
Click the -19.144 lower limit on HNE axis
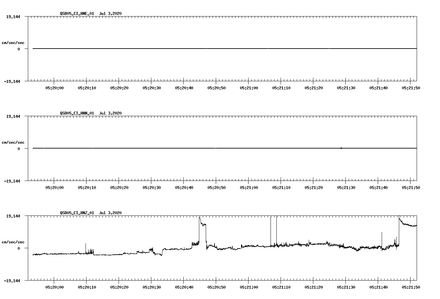[x=12, y=81]
